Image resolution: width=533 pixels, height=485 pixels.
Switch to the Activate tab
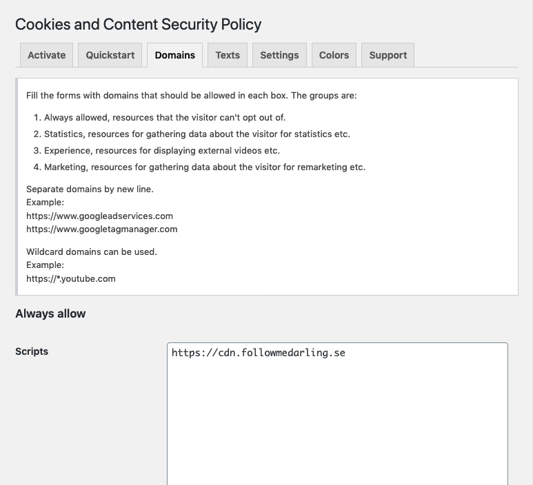pyautogui.click(x=47, y=55)
